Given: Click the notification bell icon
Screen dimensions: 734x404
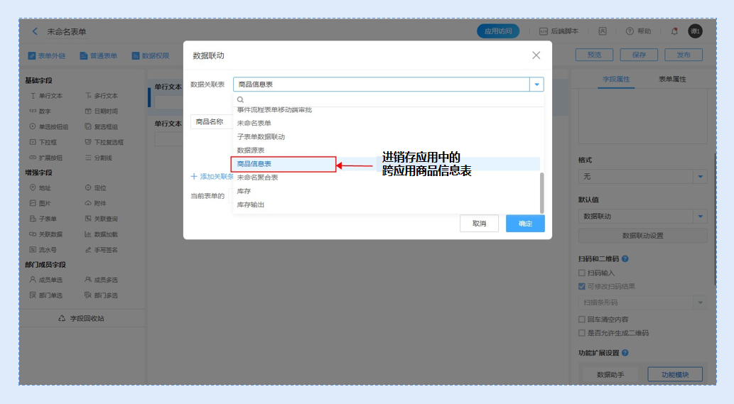Looking at the screenshot, I should click(x=674, y=31).
